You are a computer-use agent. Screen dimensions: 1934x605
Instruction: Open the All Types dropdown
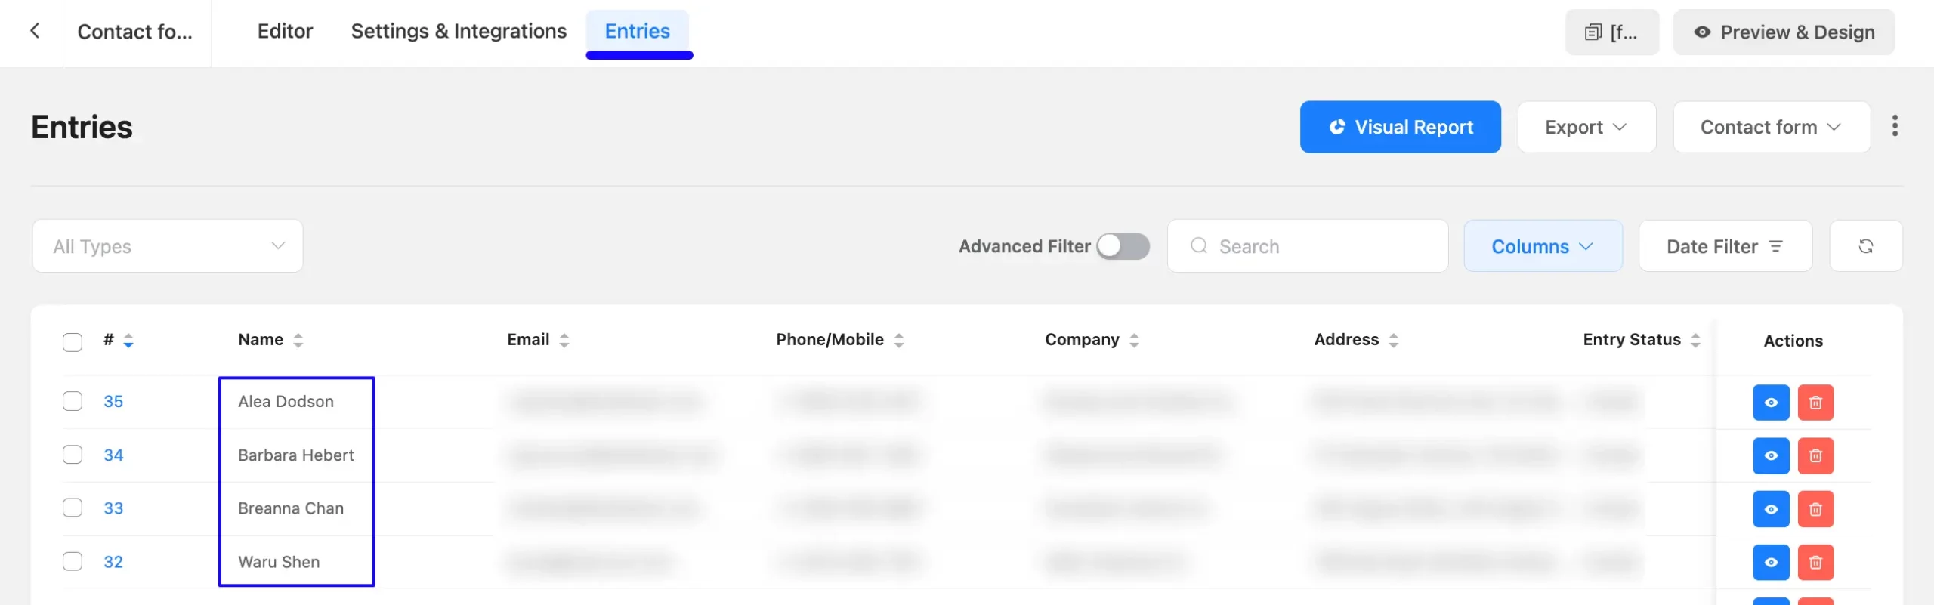coord(168,246)
